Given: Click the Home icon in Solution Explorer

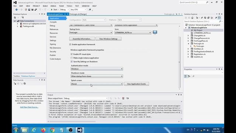Looking at the screenshot, I should pyautogui.click(x=192, y=18).
